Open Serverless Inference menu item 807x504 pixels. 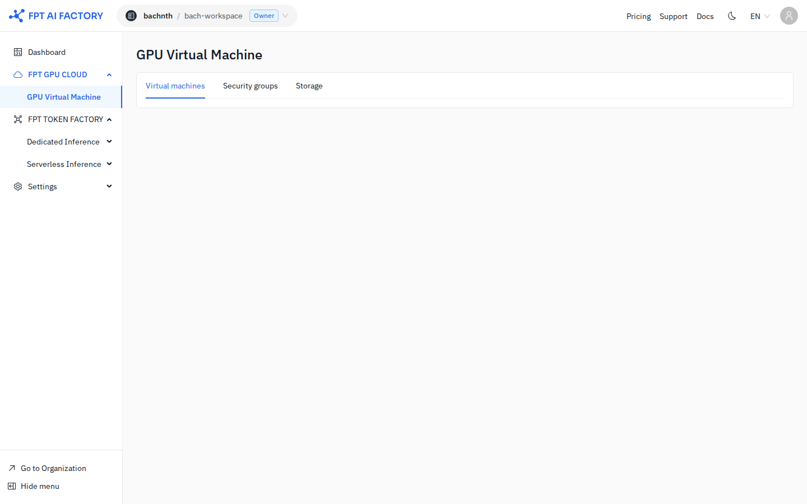coord(61,164)
